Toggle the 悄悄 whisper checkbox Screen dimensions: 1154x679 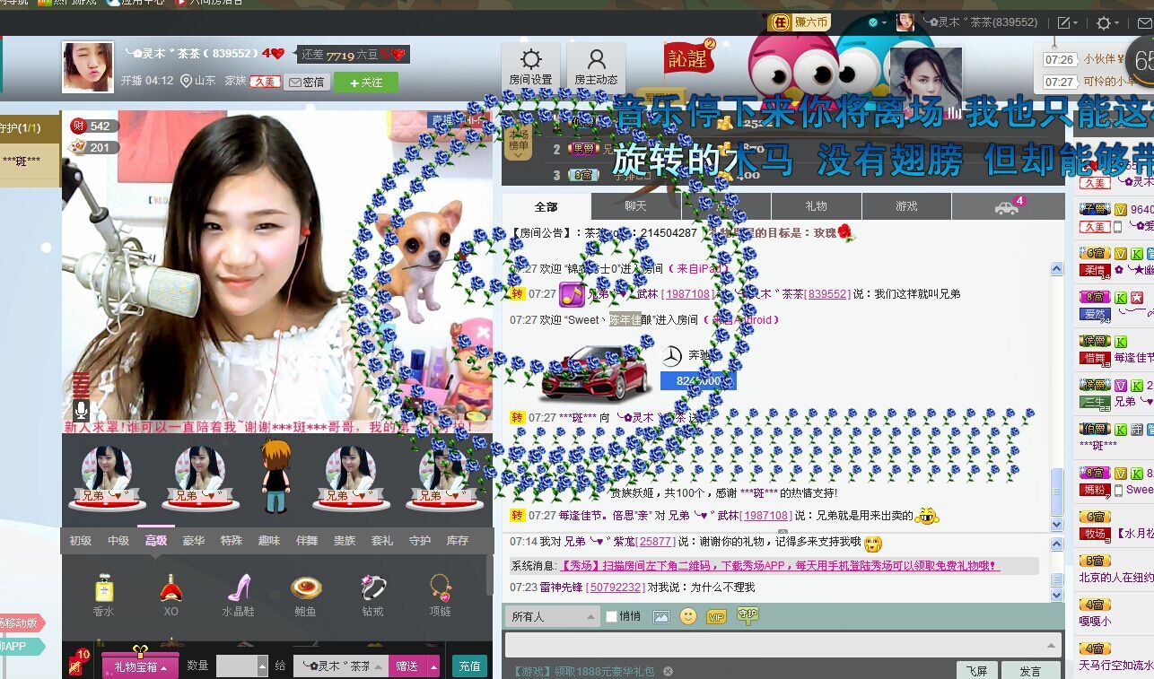pyautogui.click(x=611, y=616)
